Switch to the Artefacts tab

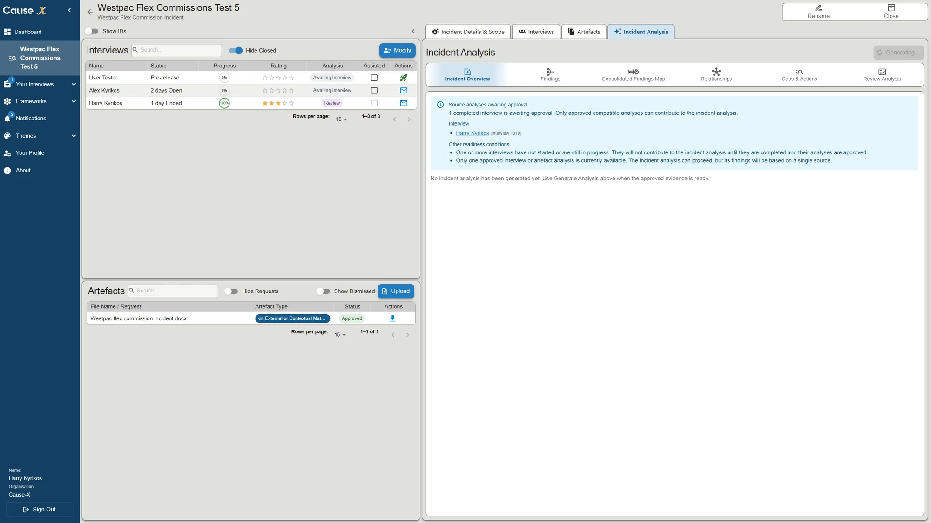(x=584, y=32)
